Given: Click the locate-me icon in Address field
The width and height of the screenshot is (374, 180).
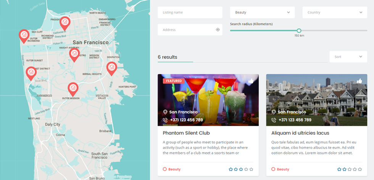Looking at the screenshot, I should [218, 30].
